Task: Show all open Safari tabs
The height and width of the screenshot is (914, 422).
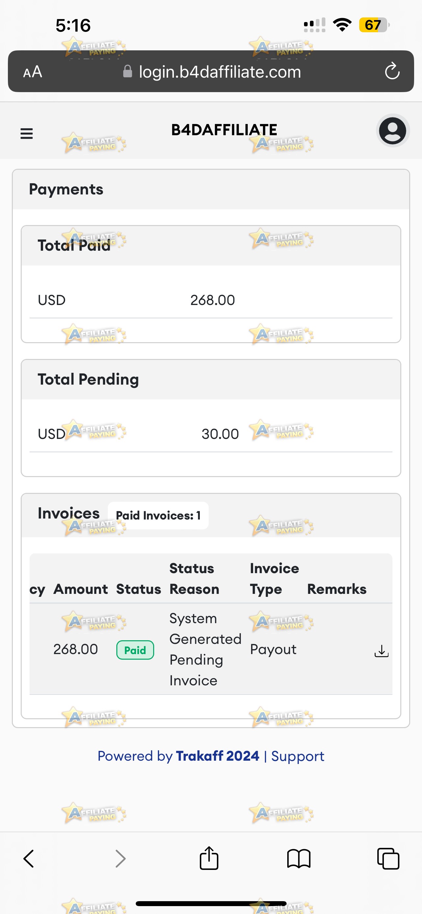Action: click(x=388, y=859)
